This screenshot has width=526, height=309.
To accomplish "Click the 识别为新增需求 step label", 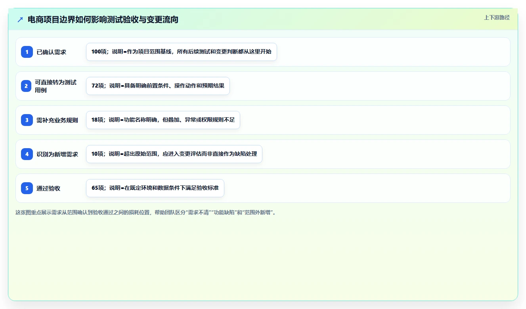I will coord(57,154).
